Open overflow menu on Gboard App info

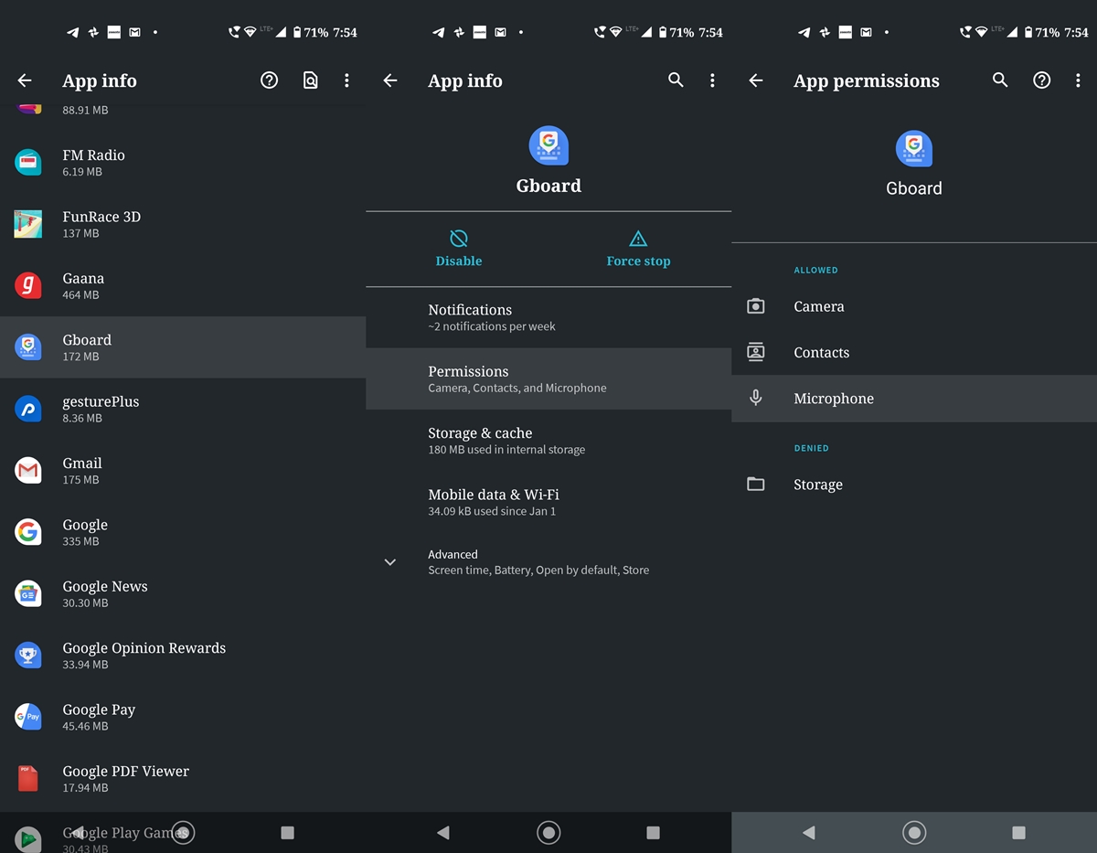coord(712,80)
